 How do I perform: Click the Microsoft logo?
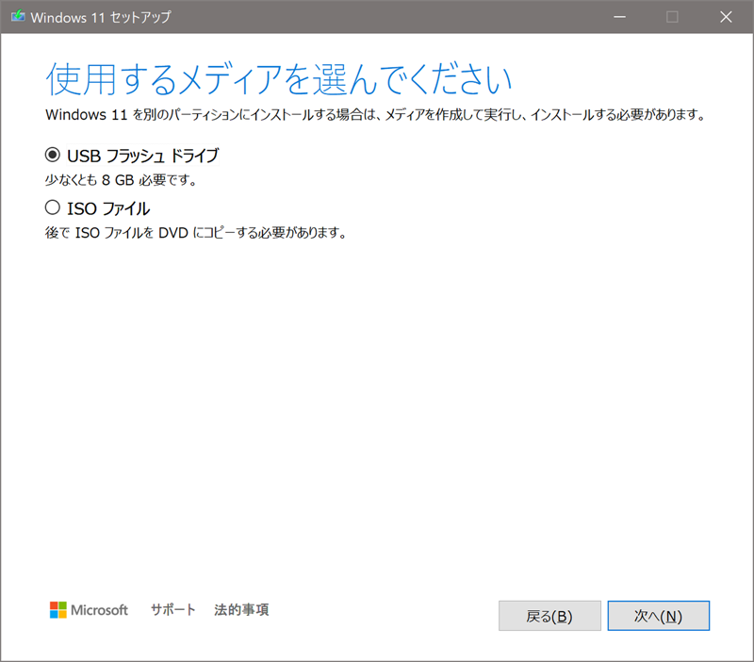tap(89, 610)
